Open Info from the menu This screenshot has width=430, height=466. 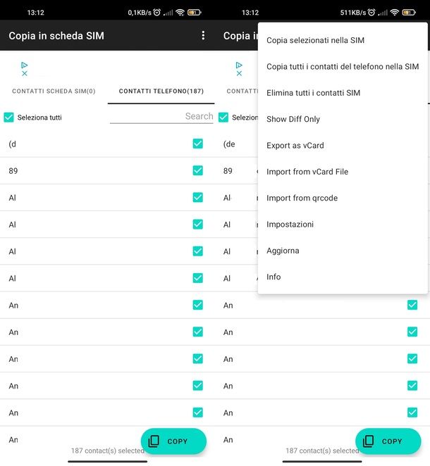(x=274, y=277)
